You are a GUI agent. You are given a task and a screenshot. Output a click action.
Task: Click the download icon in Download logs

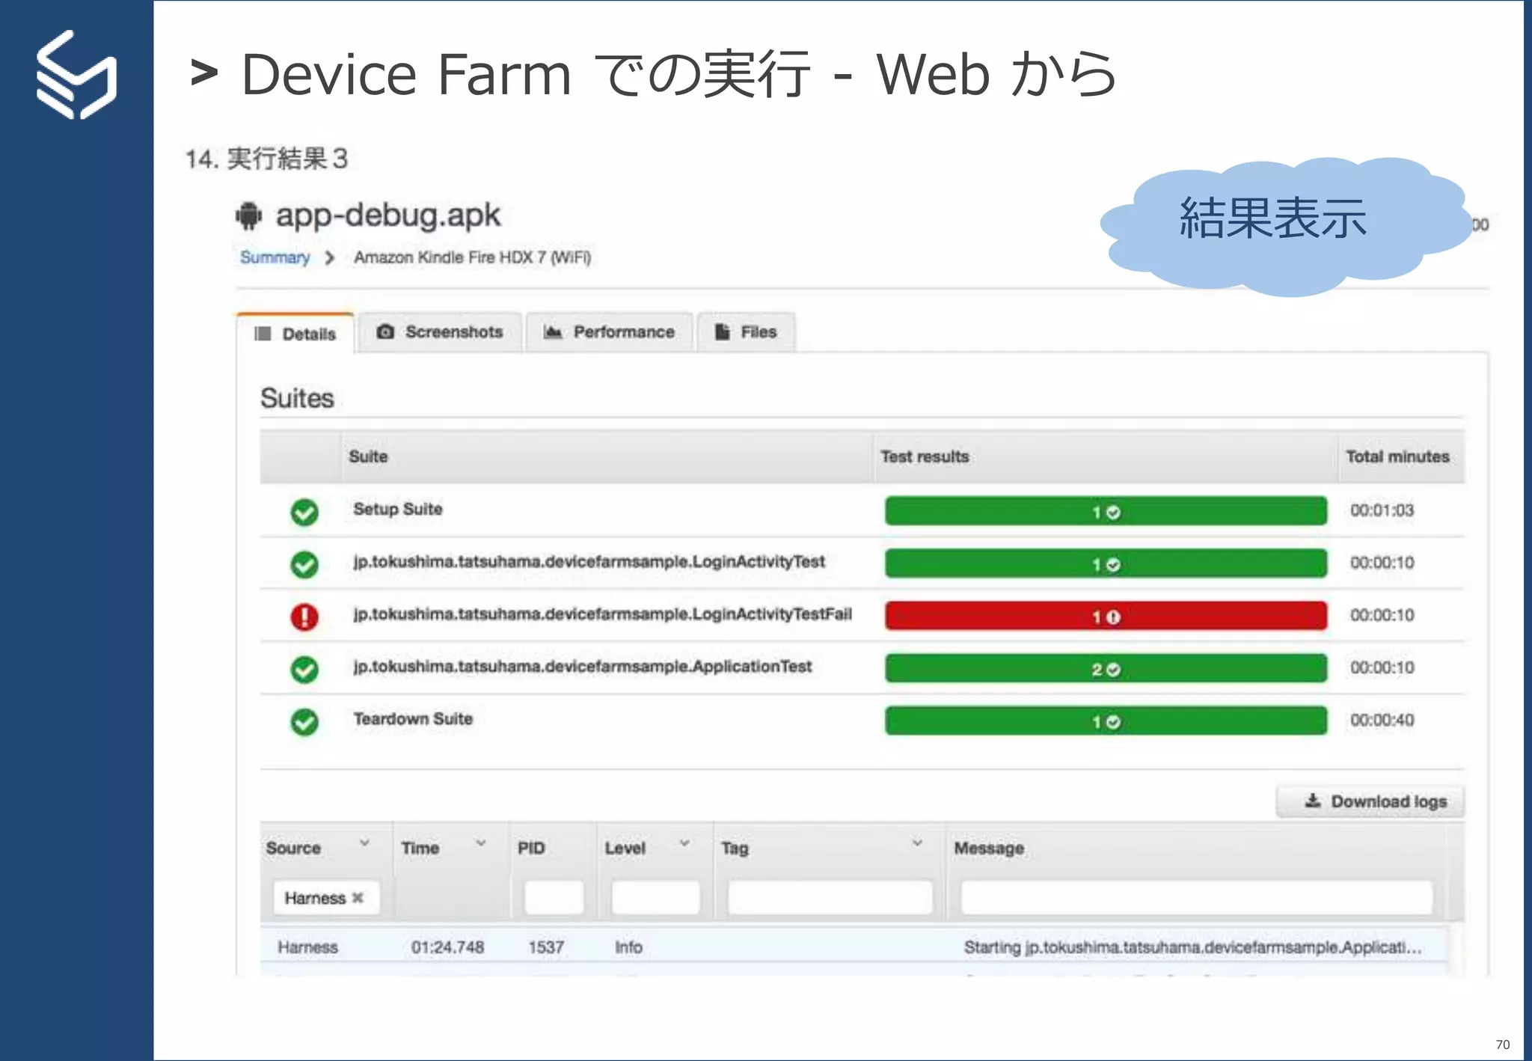pyautogui.click(x=1313, y=801)
